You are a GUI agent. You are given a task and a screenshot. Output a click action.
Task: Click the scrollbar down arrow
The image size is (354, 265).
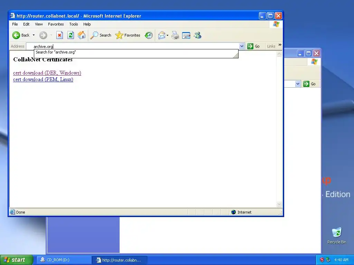[x=279, y=204]
